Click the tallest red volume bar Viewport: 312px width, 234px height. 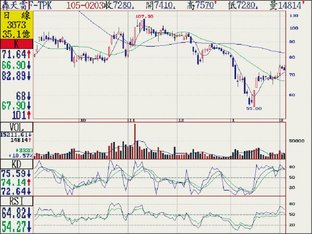135,140
